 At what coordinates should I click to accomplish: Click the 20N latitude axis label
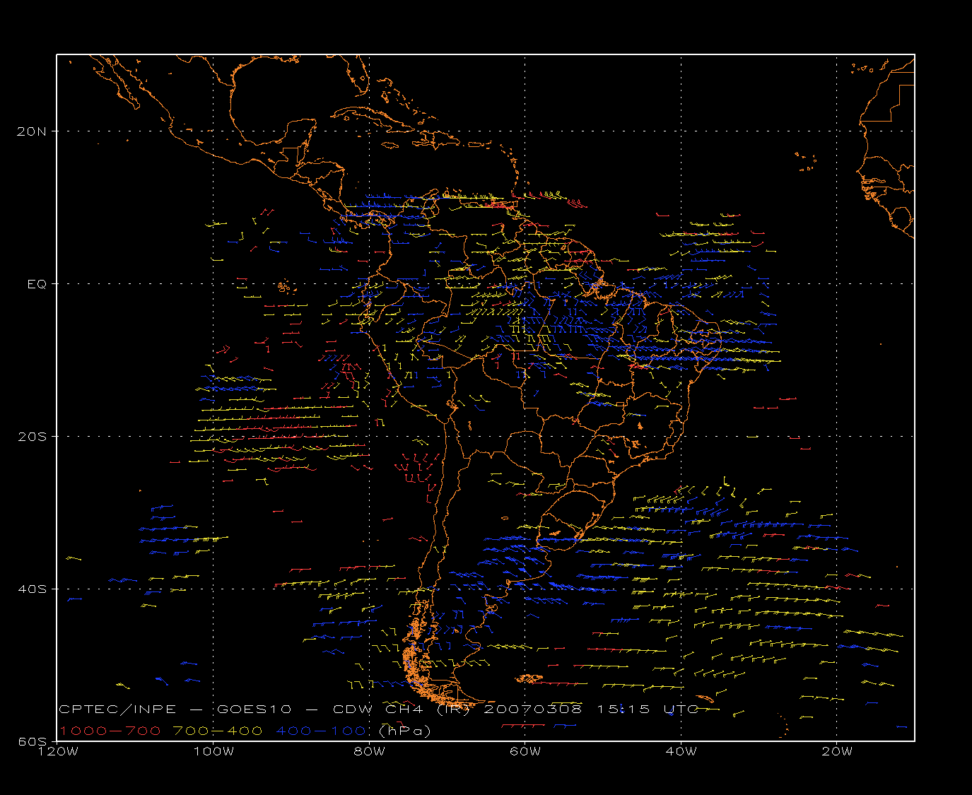pyautogui.click(x=33, y=131)
